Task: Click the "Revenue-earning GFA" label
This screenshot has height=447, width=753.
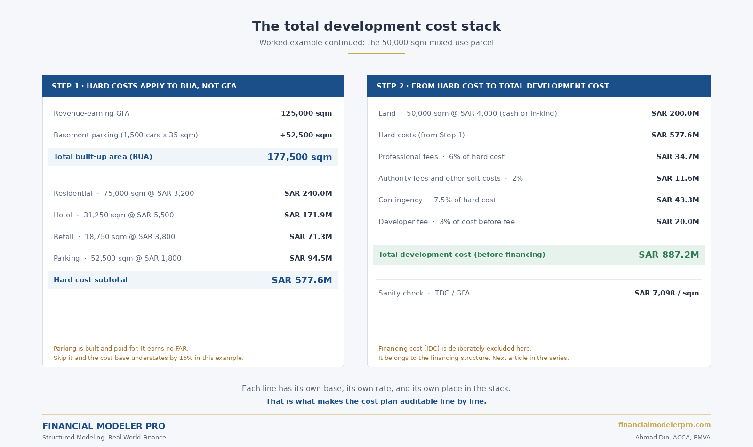Action: 91,113
